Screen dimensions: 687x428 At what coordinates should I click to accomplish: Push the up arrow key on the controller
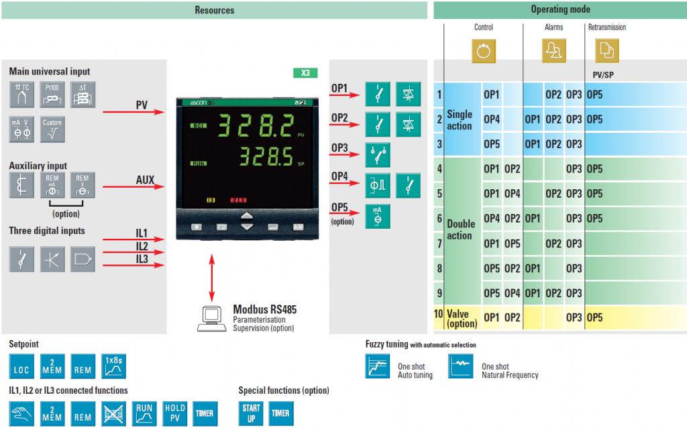click(247, 215)
